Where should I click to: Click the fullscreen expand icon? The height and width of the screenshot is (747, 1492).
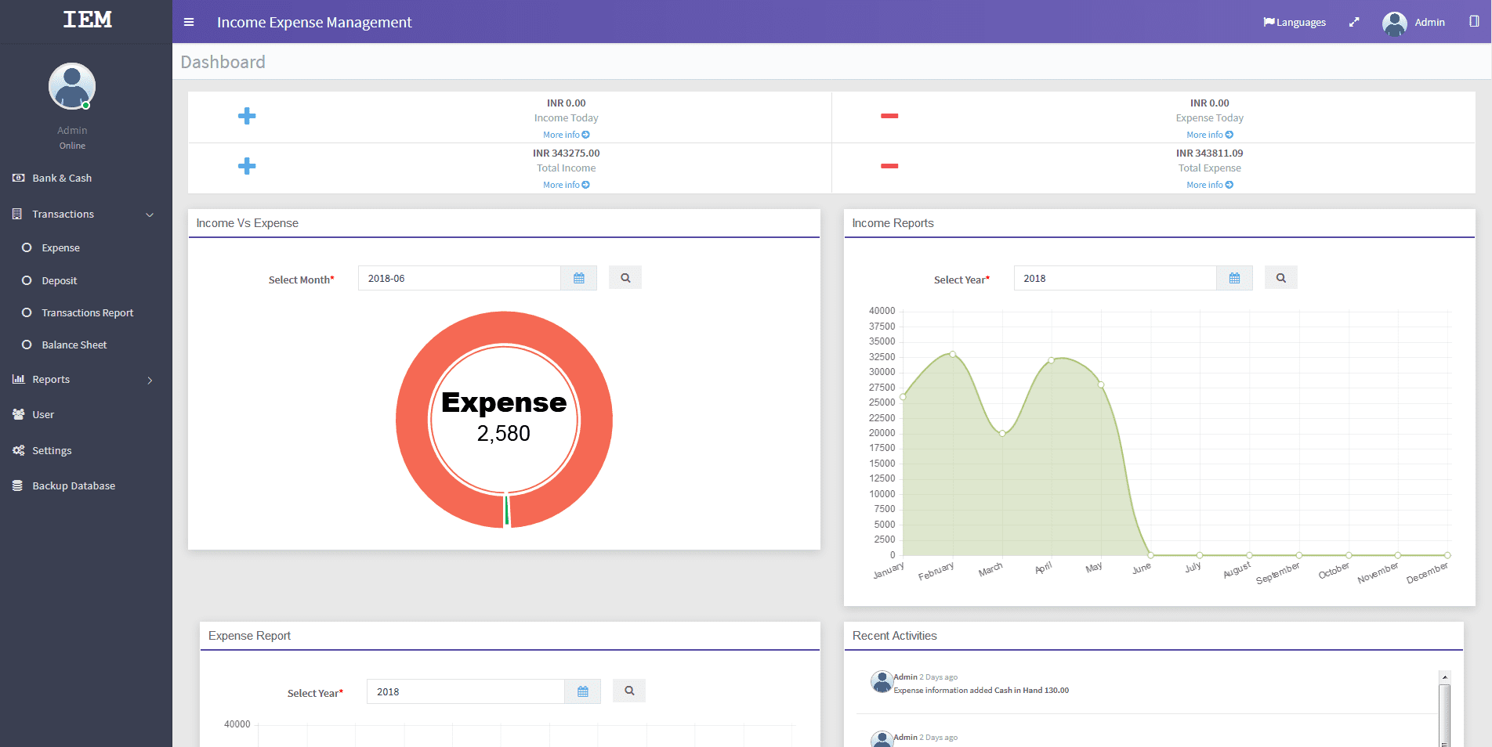tap(1353, 22)
